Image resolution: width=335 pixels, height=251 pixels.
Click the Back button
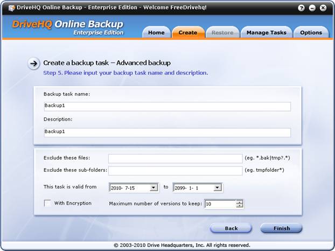(231, 228)
